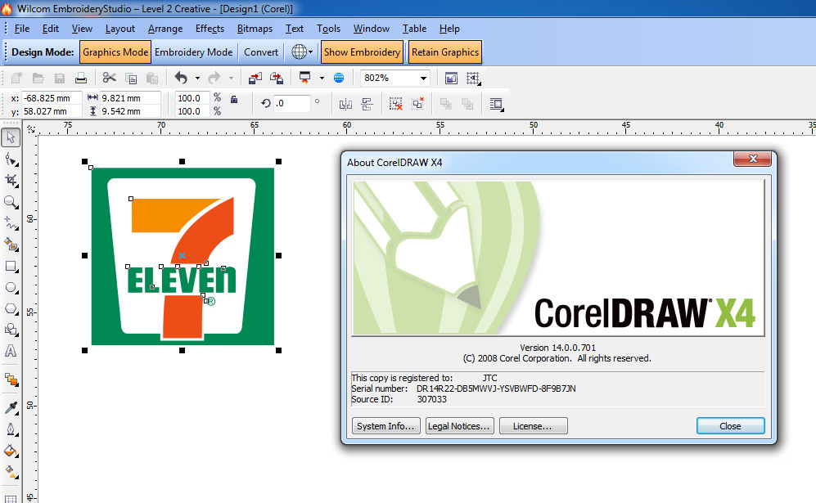Click the 7-Eleven logo on canvas
Screen dimensions: 816x503
pos(183,256)
